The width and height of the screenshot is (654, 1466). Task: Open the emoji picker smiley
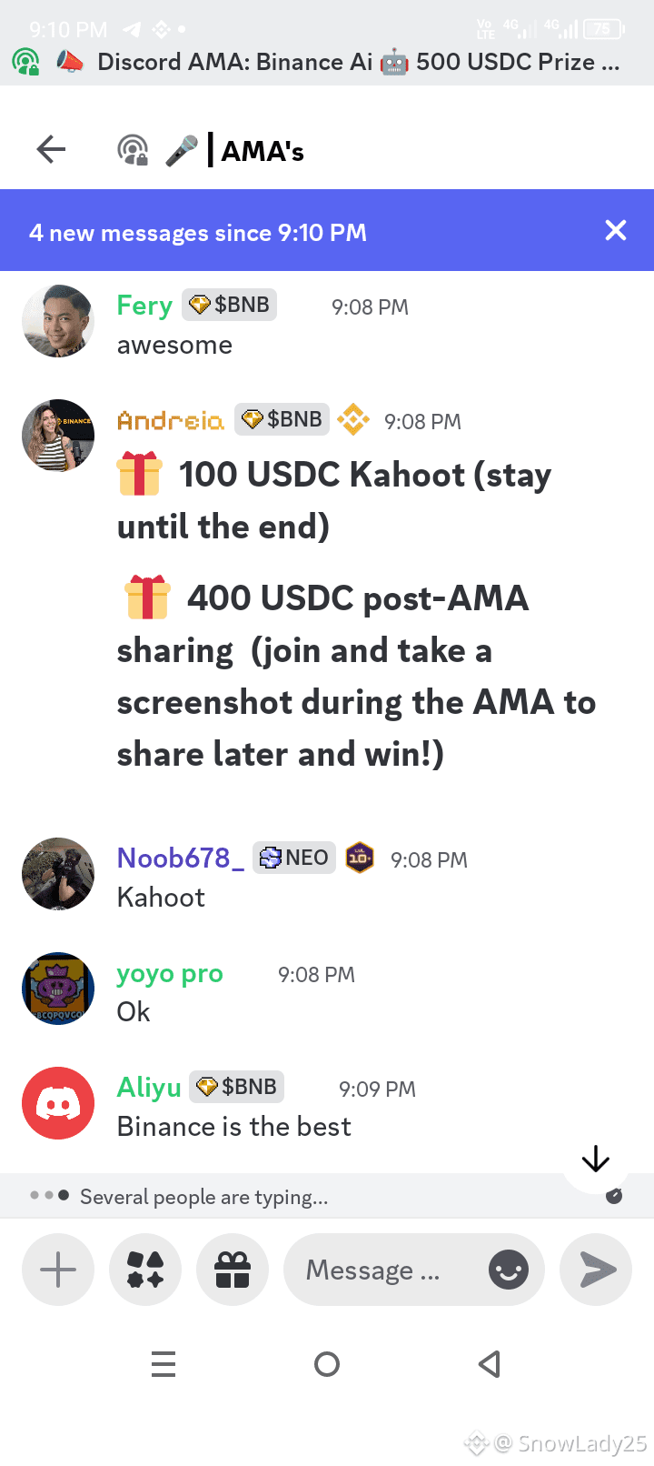[x=509, y=1270]
